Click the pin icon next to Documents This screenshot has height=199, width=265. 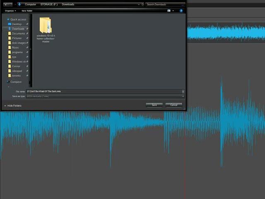click(x=27, y=34)
